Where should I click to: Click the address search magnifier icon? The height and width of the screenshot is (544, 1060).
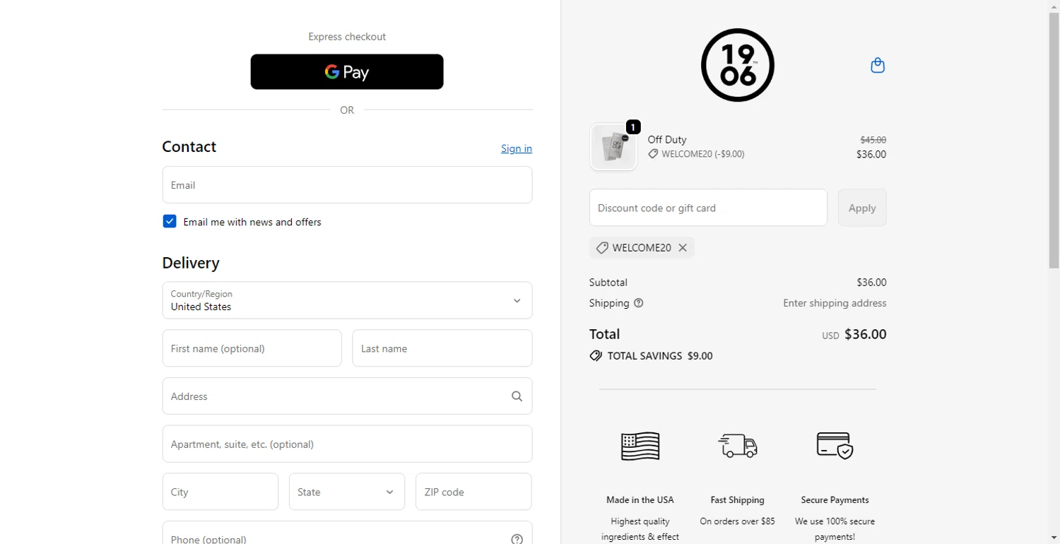tap(517, 396)
